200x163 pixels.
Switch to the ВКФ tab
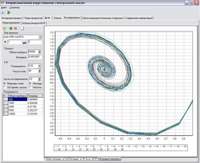click(x=47, y=18)
